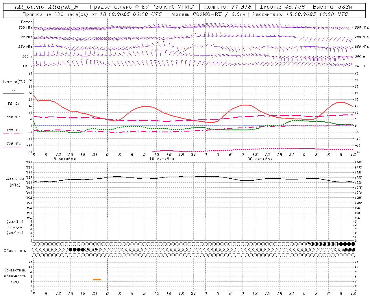The width and height of the screenshot is (370, 296).
Task: Click the Долгота: 71.818 field in header
Action: point(228,7)
